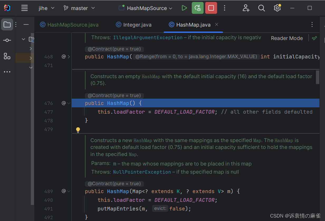Click the @Contract(pure = true) hint above line 468
This screenshot has width=325, height=221.
pos(114,49)
